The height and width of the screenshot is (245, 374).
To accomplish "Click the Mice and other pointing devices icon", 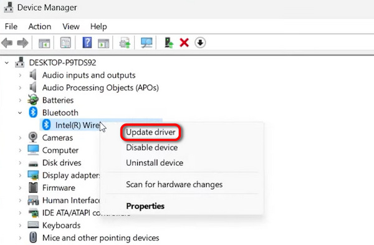I will pyautogui.click(x=33, y=238).
